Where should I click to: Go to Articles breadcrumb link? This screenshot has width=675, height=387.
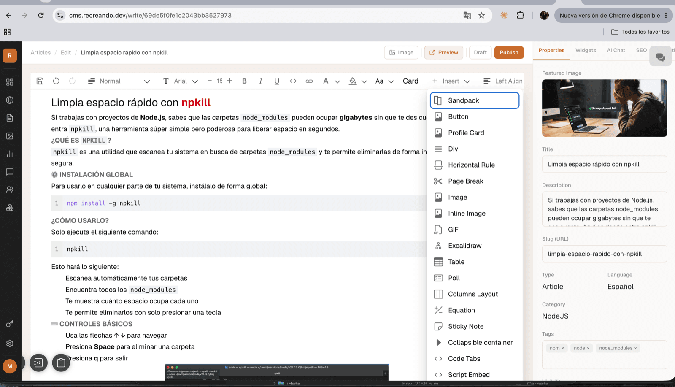pos(40,52)
